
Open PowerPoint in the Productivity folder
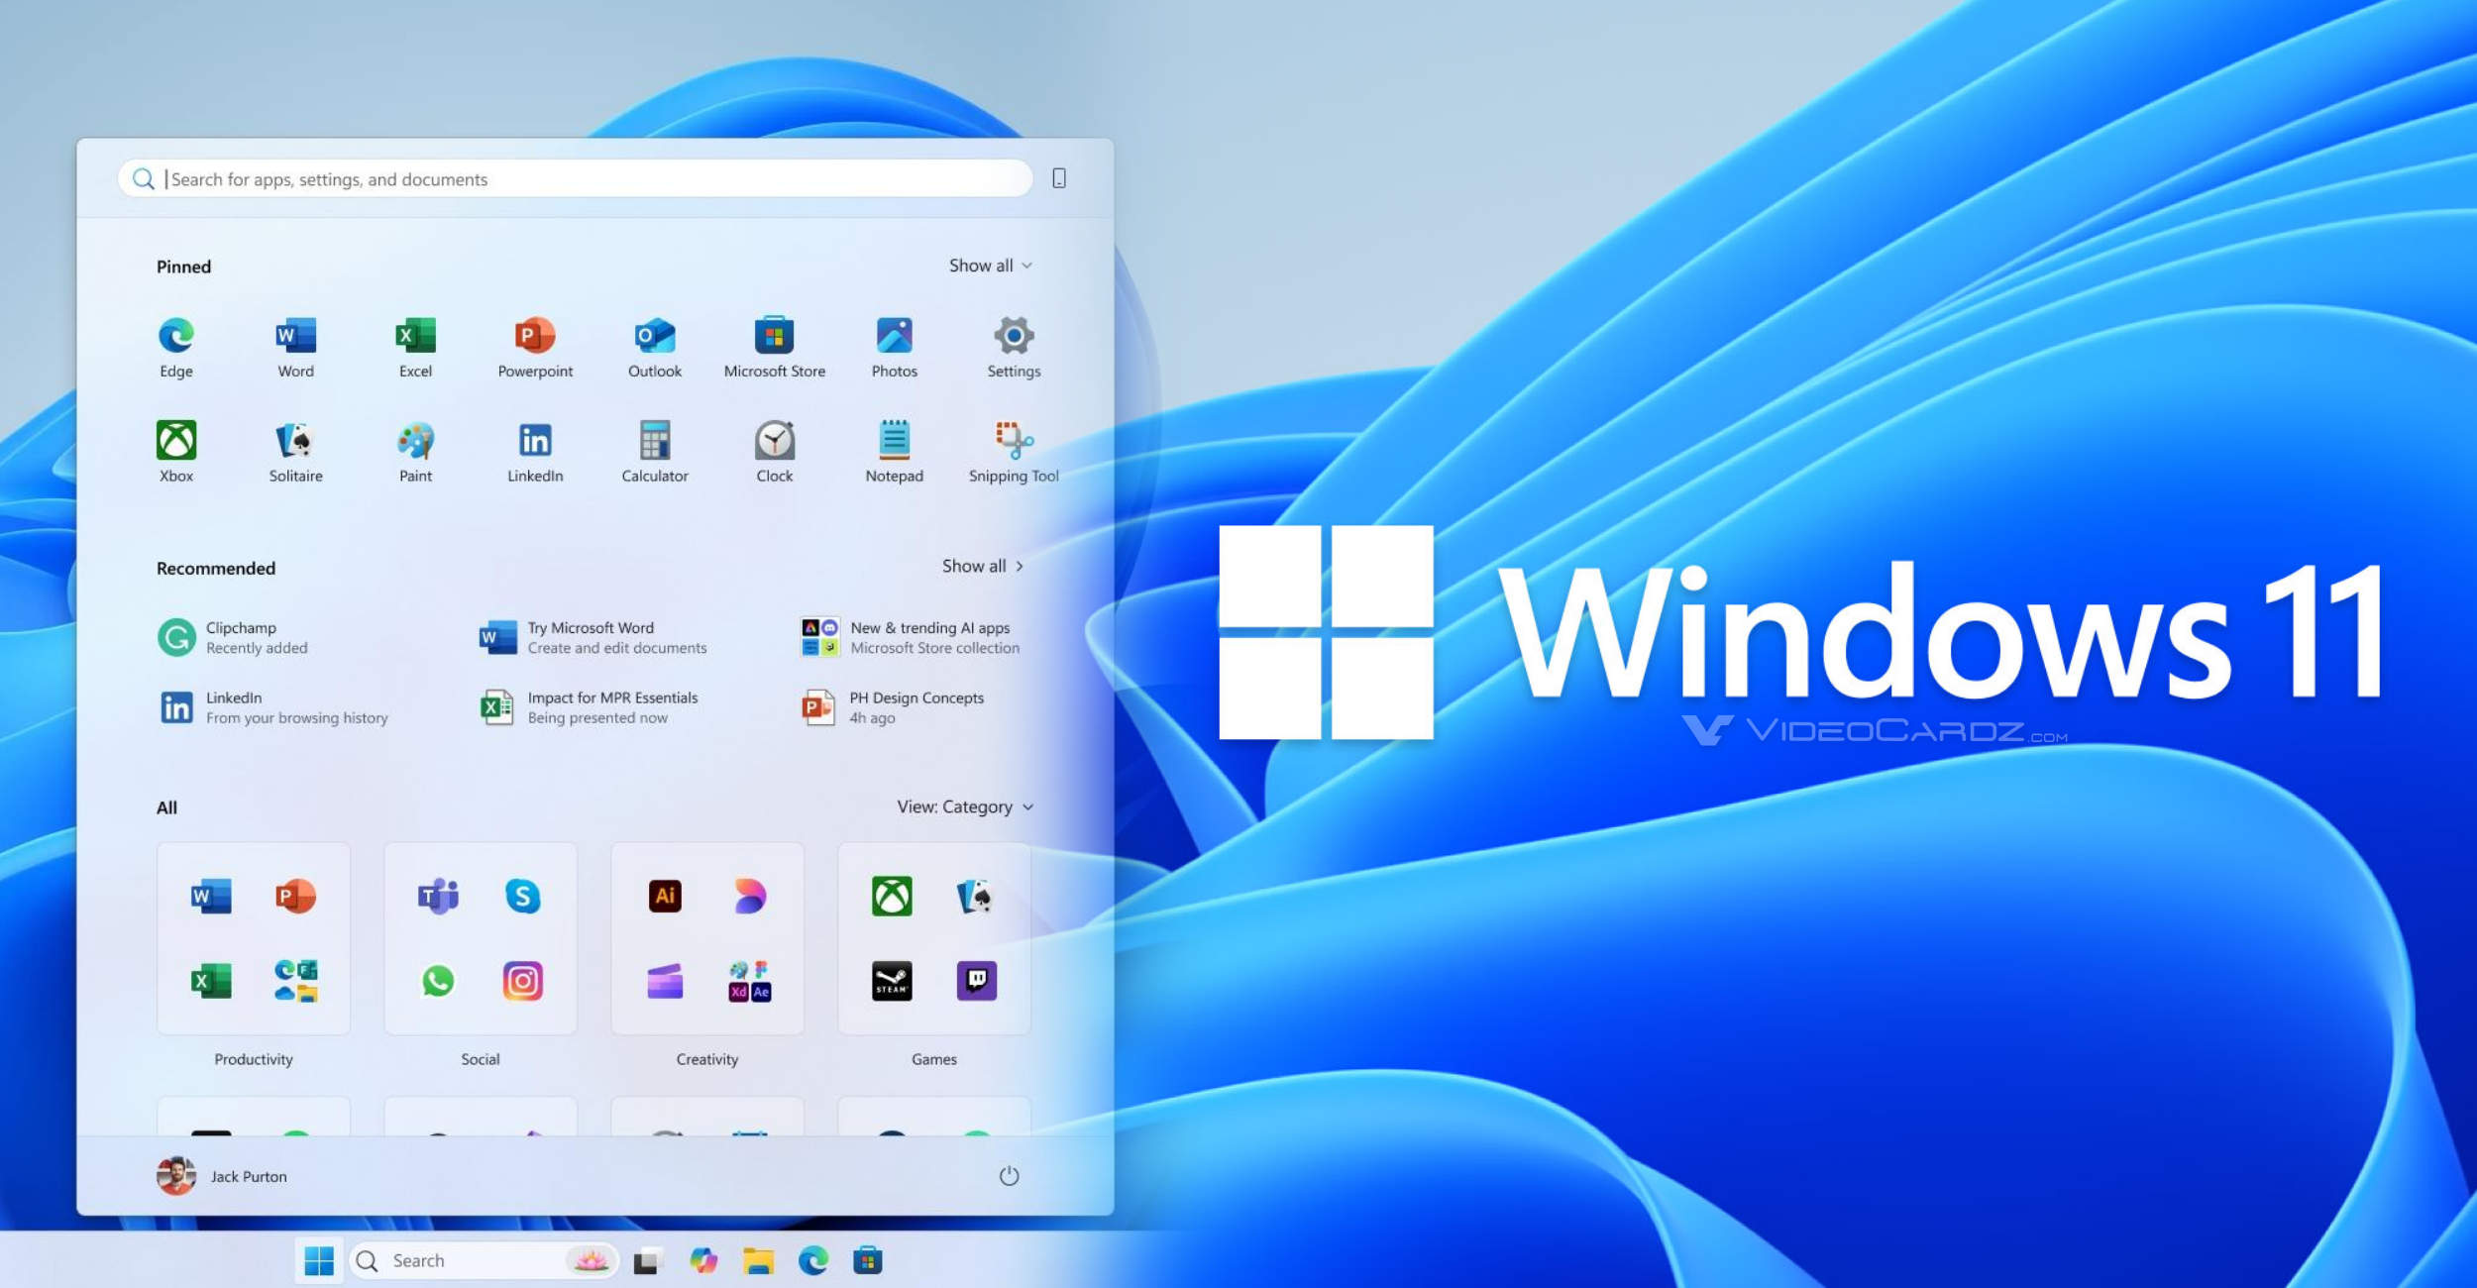coord(295,897)
